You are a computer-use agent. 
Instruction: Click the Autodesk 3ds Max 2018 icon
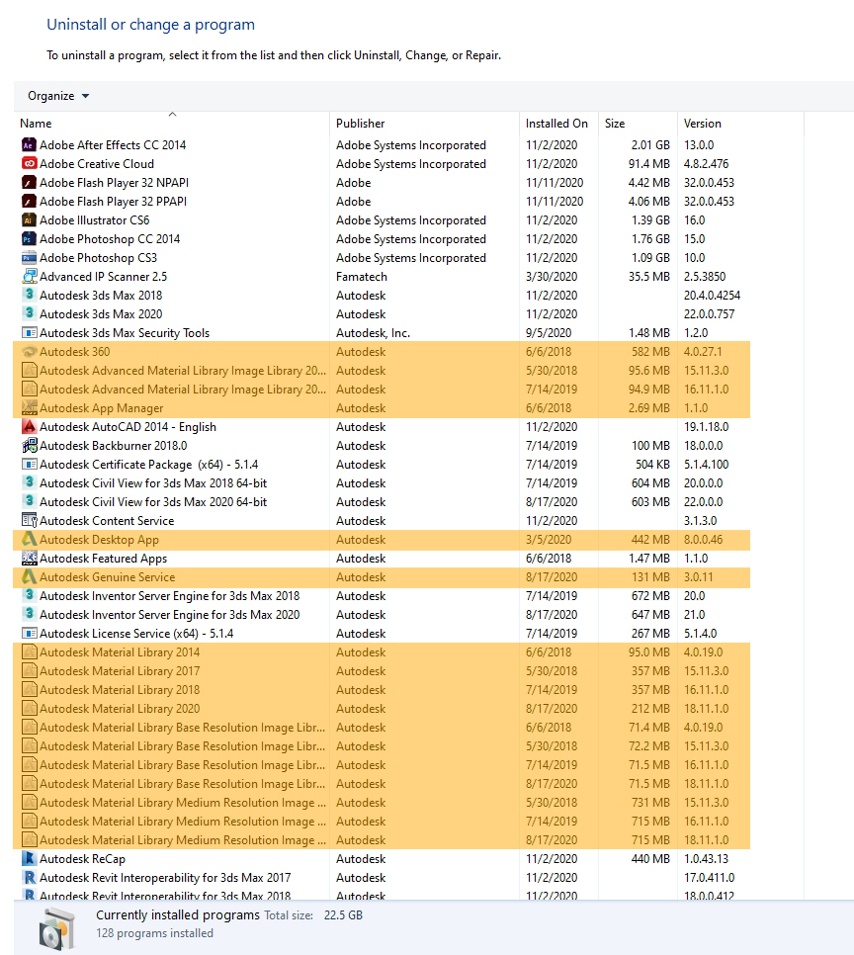click(29, 296)
